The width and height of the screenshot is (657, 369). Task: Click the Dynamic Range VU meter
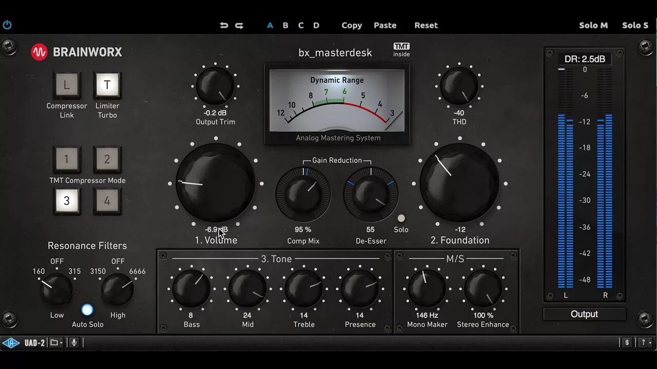(337, 104)
